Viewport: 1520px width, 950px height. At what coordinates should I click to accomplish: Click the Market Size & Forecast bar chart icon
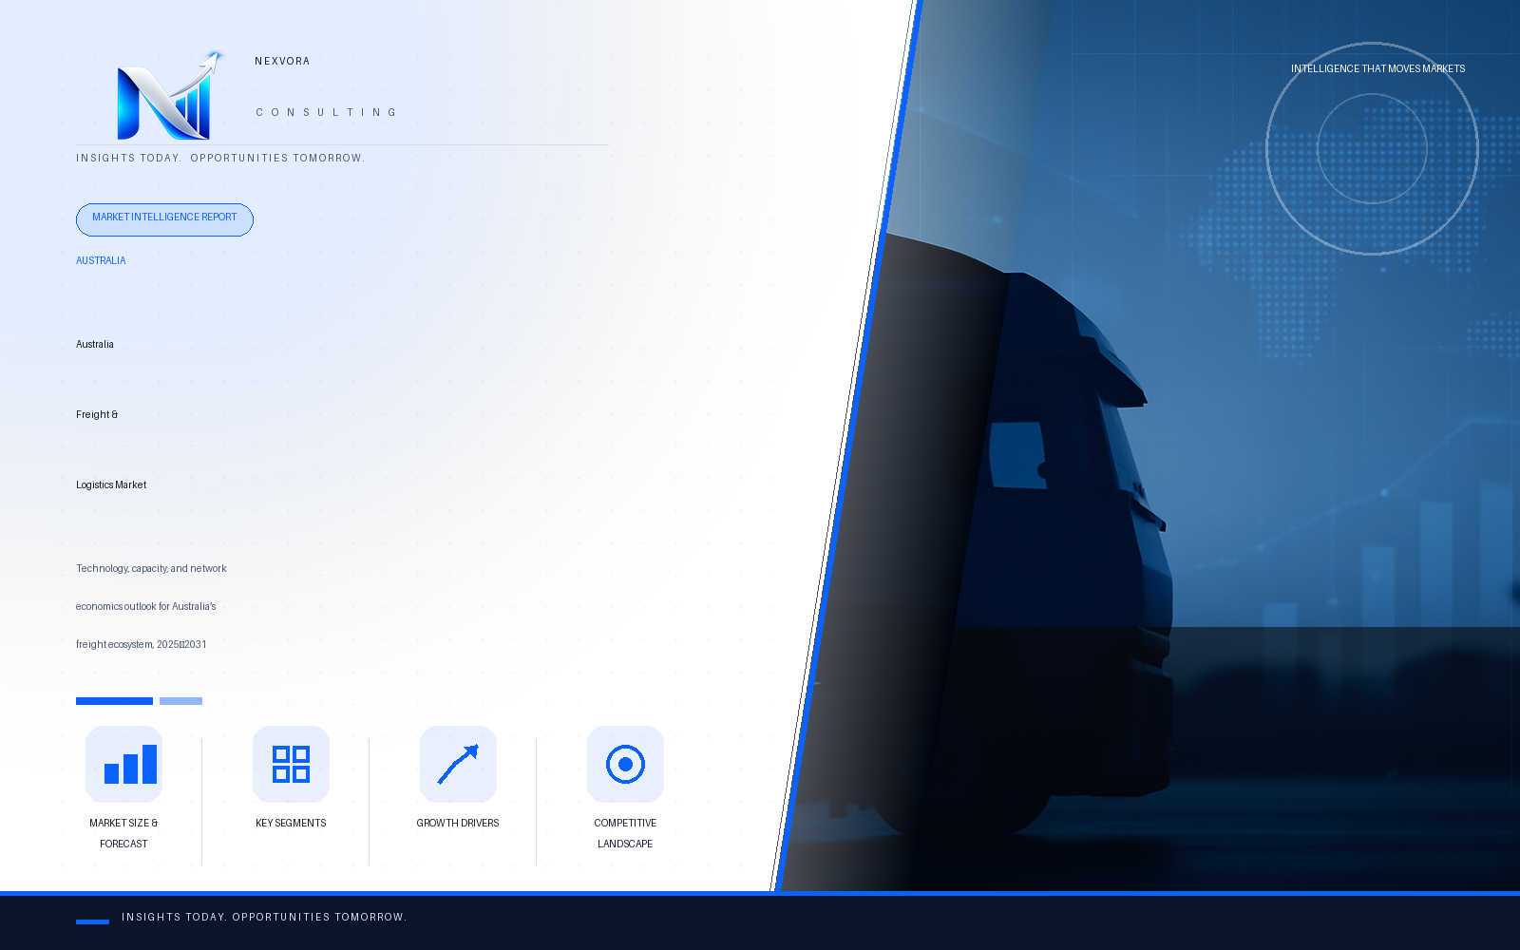click(124, 765)
